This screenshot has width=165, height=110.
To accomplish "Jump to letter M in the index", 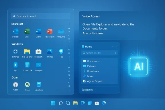I will coord(69,68).
